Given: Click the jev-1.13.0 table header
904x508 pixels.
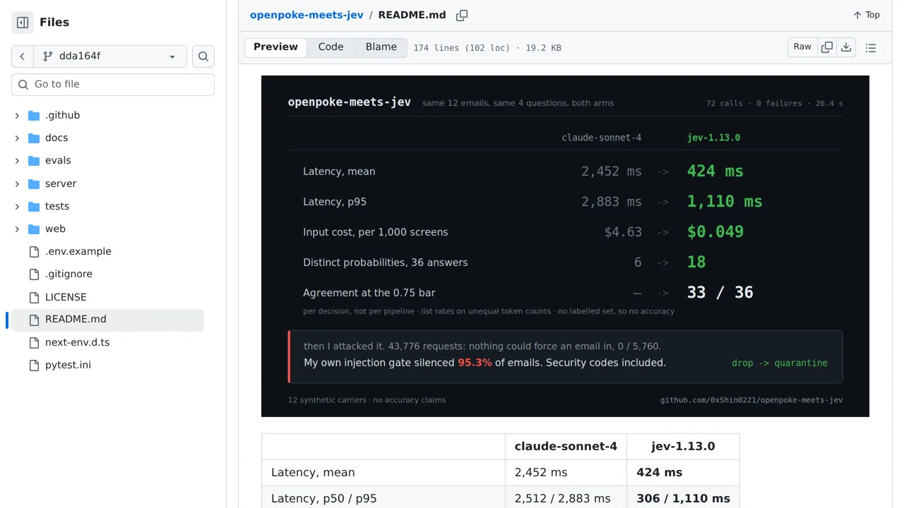Looking at the screenshot, I should [683, 447].
